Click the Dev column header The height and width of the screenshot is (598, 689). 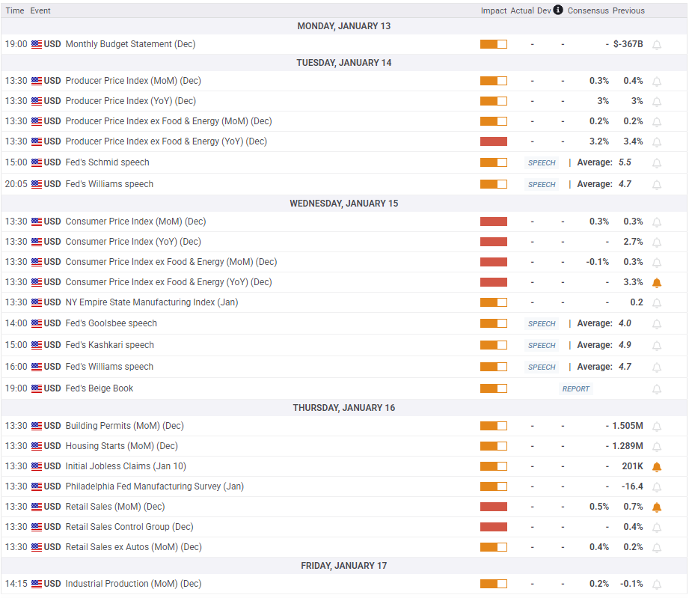tap(544, 10)
